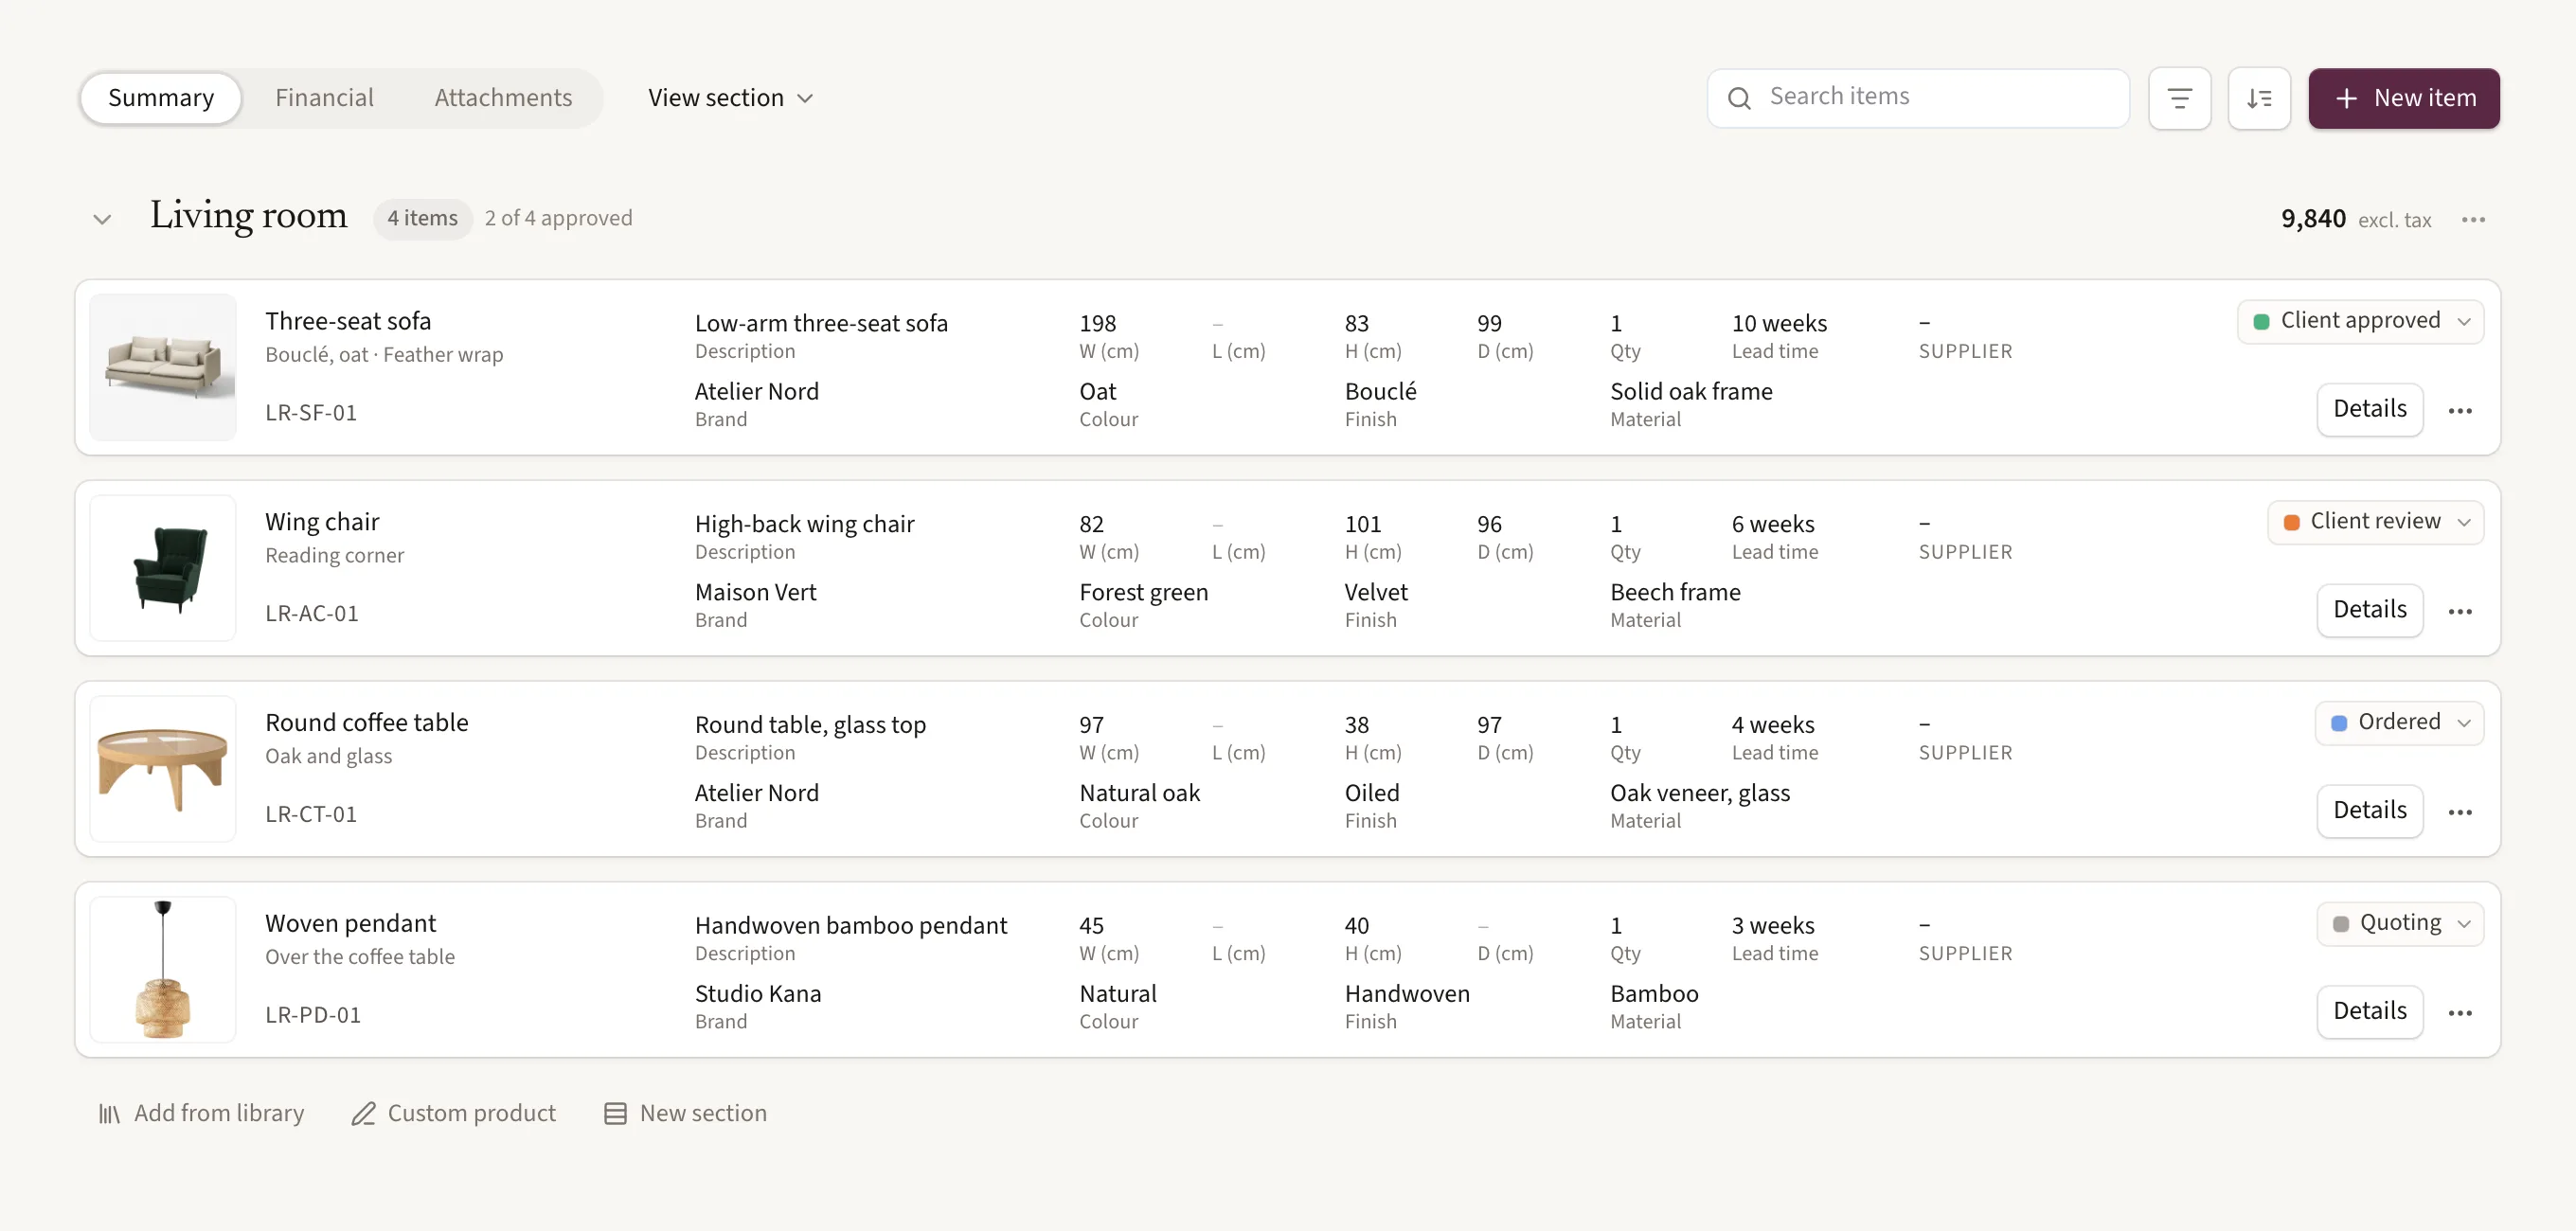Open Details for Woven pendant
The height and width of the screenshot is (1231, 2576).
coord(2369,1012)
